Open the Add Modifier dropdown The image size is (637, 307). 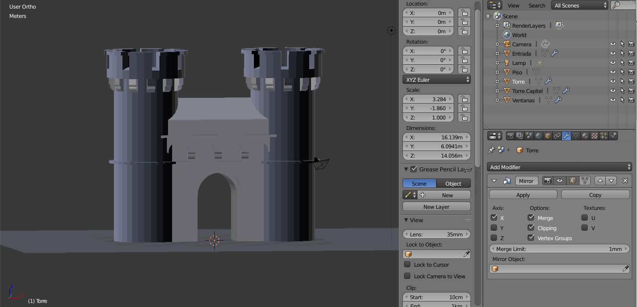point(559,167)
